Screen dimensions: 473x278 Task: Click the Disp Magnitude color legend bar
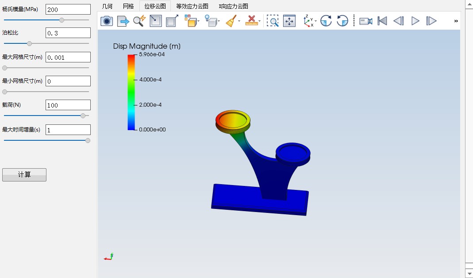[131, 93]
